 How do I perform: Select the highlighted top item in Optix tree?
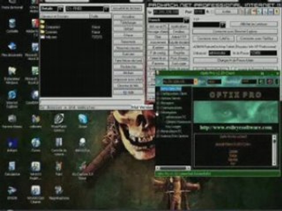[x=171, y=89]
